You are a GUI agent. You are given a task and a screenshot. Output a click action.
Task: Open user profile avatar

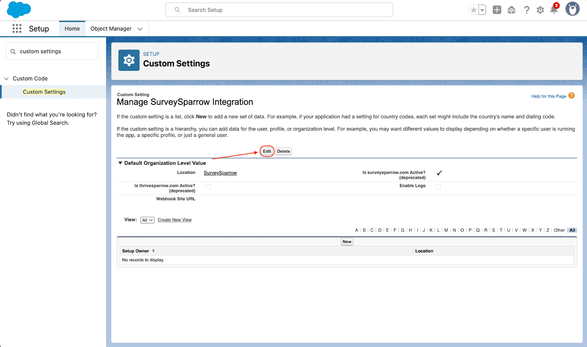(x=572, y=9)
